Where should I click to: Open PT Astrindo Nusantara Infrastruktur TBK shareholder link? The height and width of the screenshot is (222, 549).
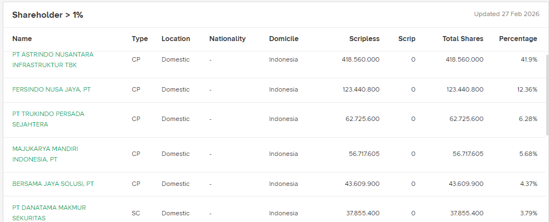click(x=53, y=59)
